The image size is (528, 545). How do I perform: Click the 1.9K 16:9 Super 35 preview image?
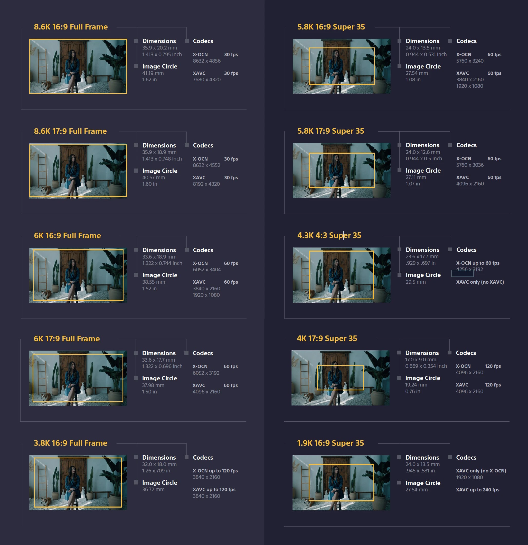pyautogui.click(x=341, y=483)
